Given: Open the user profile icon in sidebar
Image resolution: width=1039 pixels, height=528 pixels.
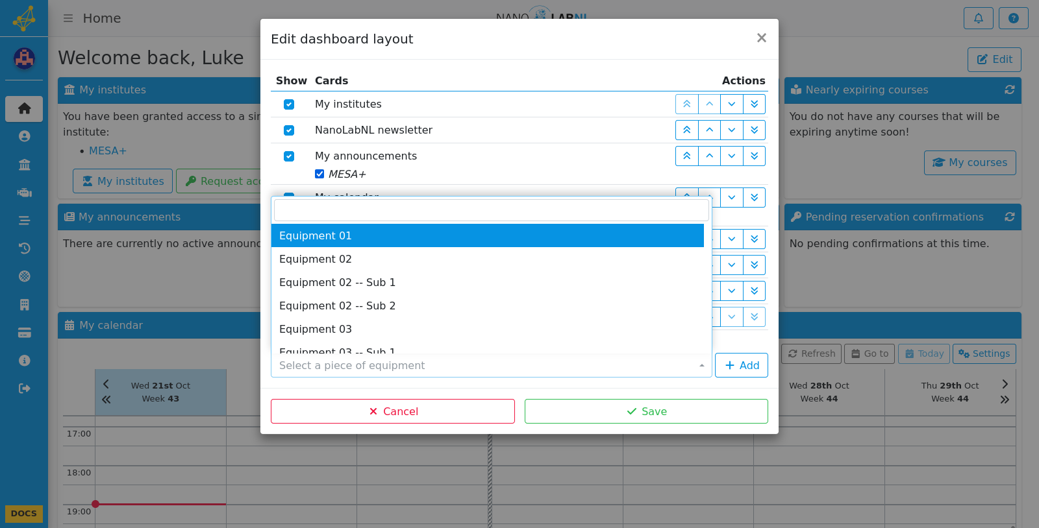Looking at the screenshot, I should tap(24, 136).
